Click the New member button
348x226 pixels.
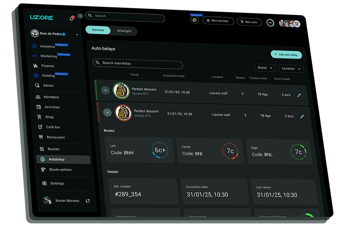tap(218, 21)
